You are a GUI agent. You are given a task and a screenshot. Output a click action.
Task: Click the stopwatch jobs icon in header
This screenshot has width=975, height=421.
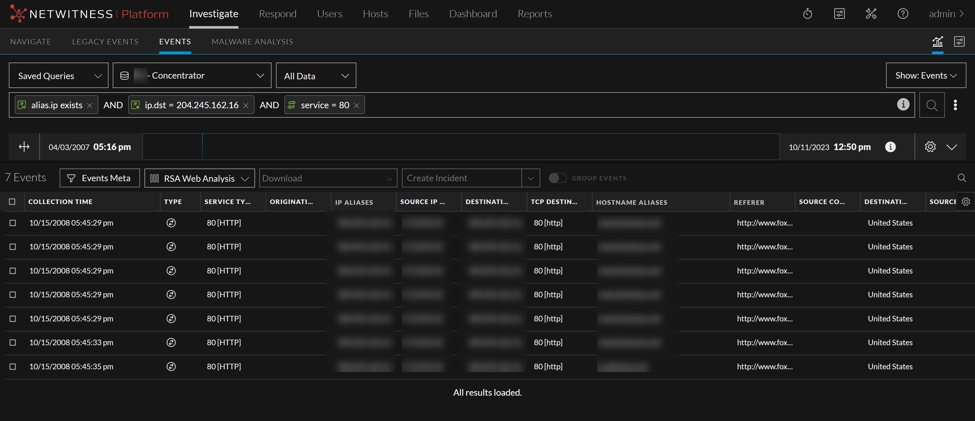807,14
